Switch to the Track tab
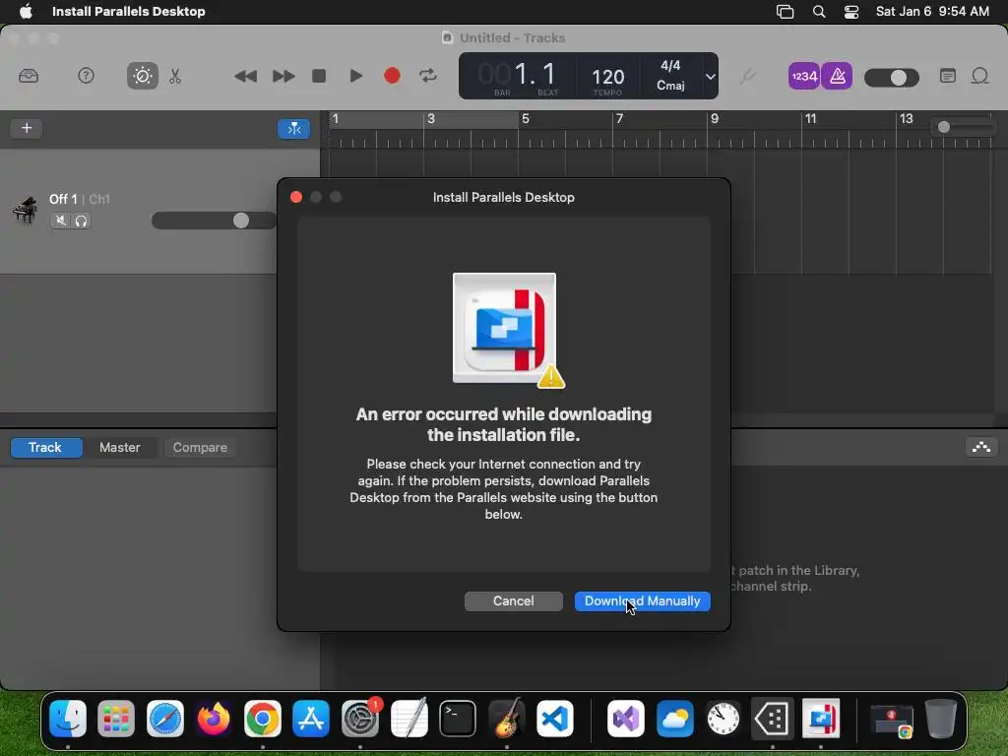This screenshot has width=1008, height=756. [x=45, y=448]
